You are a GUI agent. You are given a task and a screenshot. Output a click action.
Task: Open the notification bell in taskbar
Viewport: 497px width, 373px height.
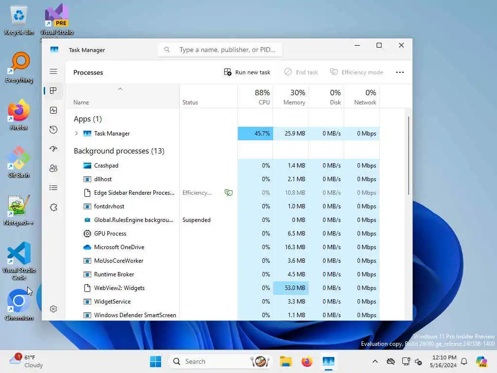[x=464, y=361]
